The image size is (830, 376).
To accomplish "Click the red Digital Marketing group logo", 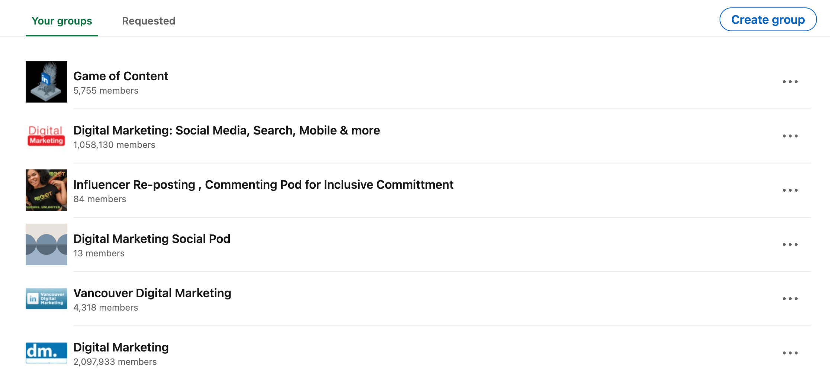I will [46, 136].
